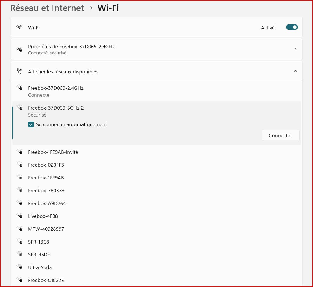This screenshot has height=287, width=313.
Task: Click the secured Wi-Fi icon next to Livebox-4F88
Action: pyautogui.click(x=20, y=216)
